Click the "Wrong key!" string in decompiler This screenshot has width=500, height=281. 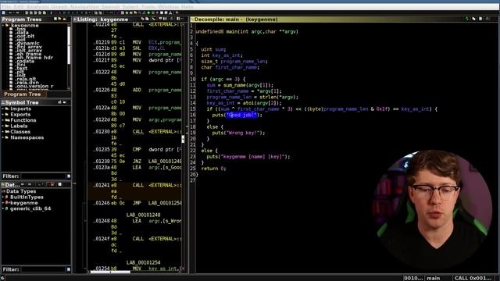(244, 133)
